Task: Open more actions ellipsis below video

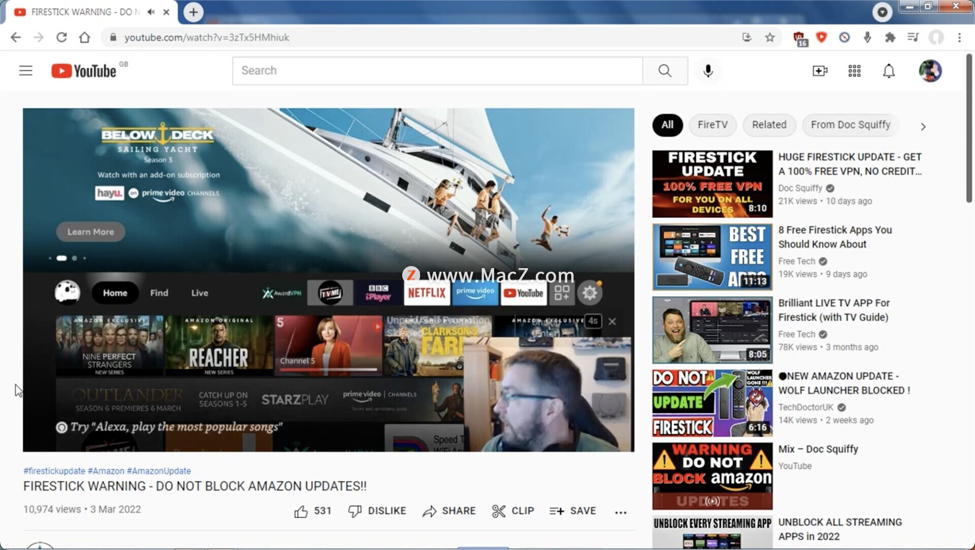Action: click(621, 512)
